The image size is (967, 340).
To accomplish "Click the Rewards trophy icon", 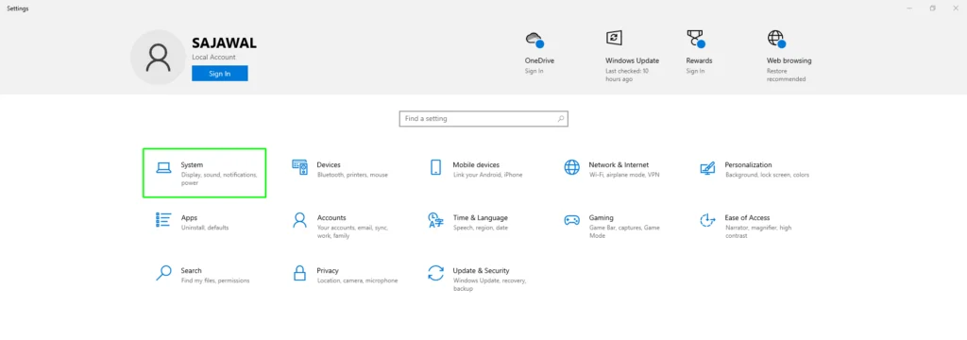I will click(x=695, y=39).
